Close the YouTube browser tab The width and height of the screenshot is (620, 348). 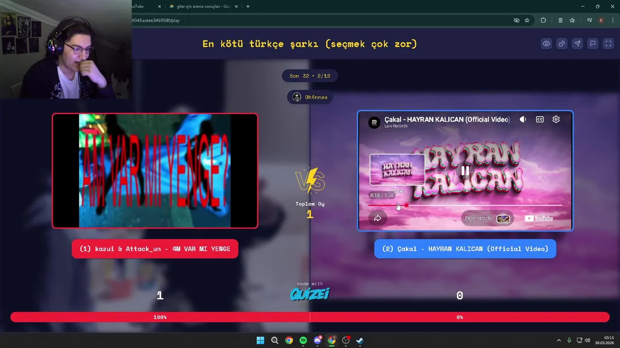(x=159, y=6)
